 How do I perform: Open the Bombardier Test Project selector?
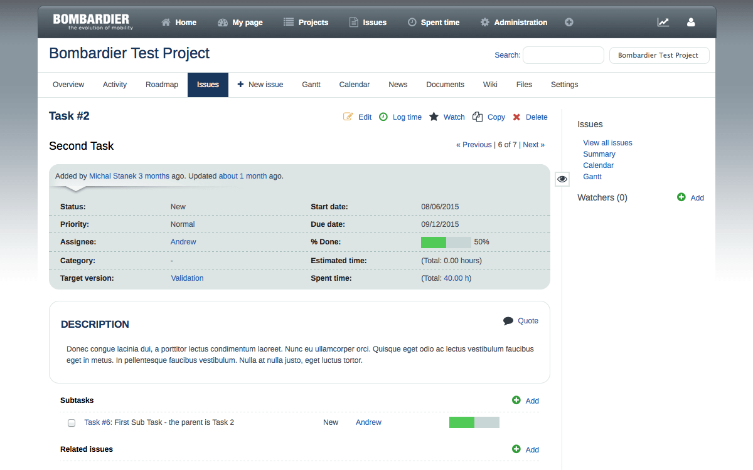[659, 55]
